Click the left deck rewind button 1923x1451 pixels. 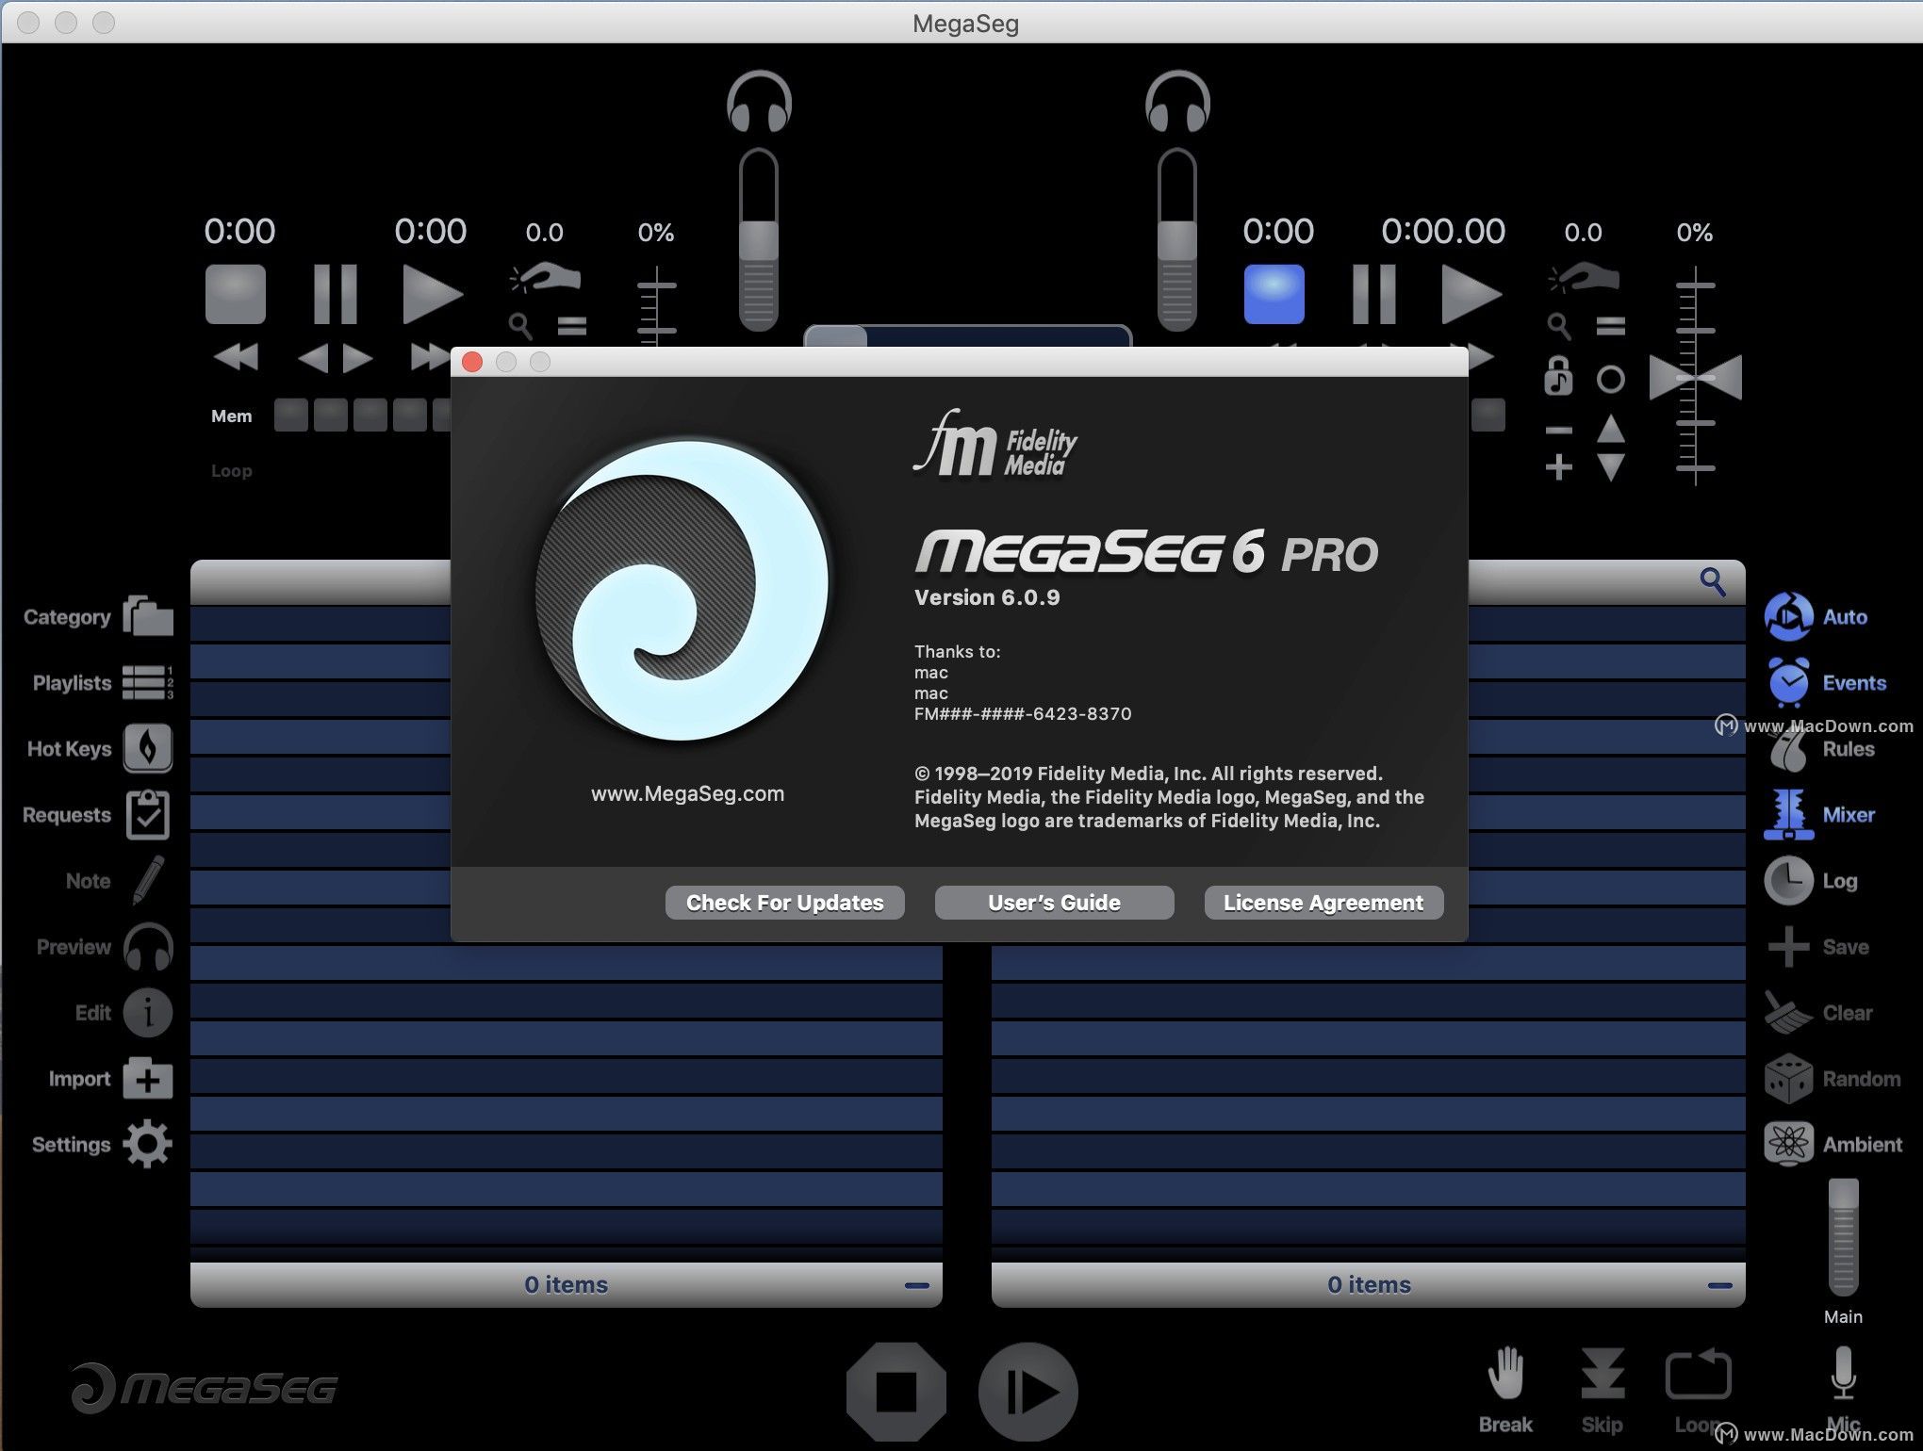pyautogui.click(x=236, y=357)
